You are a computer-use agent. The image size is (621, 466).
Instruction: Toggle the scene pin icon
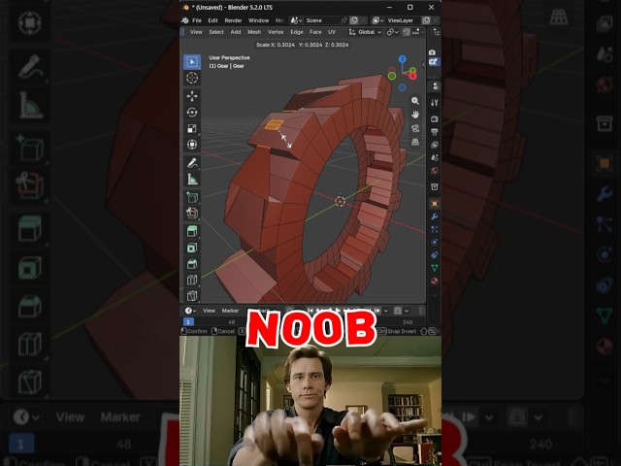click(343, 20)
